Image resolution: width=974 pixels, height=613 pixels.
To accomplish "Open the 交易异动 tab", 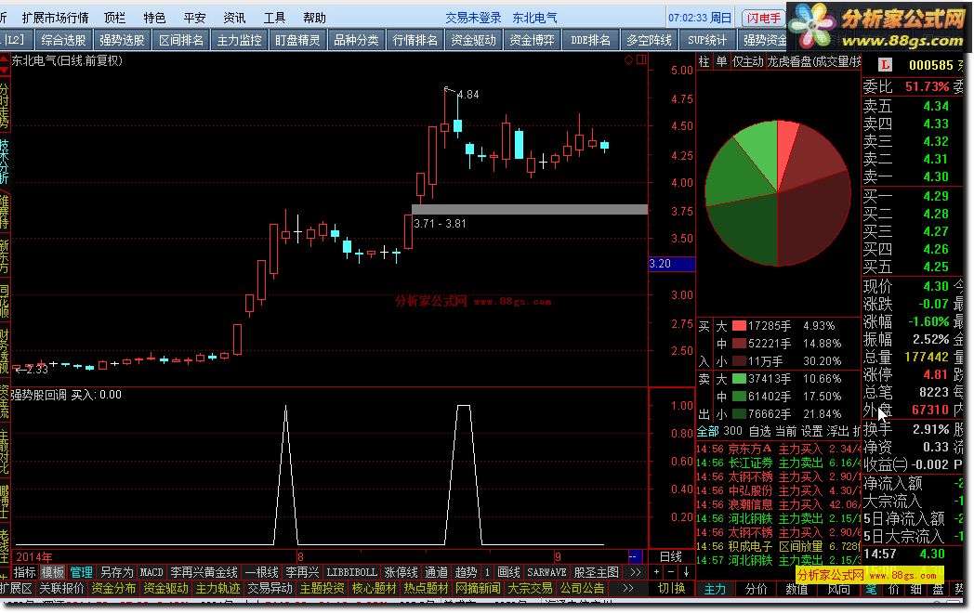I will coord(270,588).
